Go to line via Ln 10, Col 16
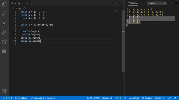Screen dimensions: 179x100 pyautogui.click(x=93, y=98)
